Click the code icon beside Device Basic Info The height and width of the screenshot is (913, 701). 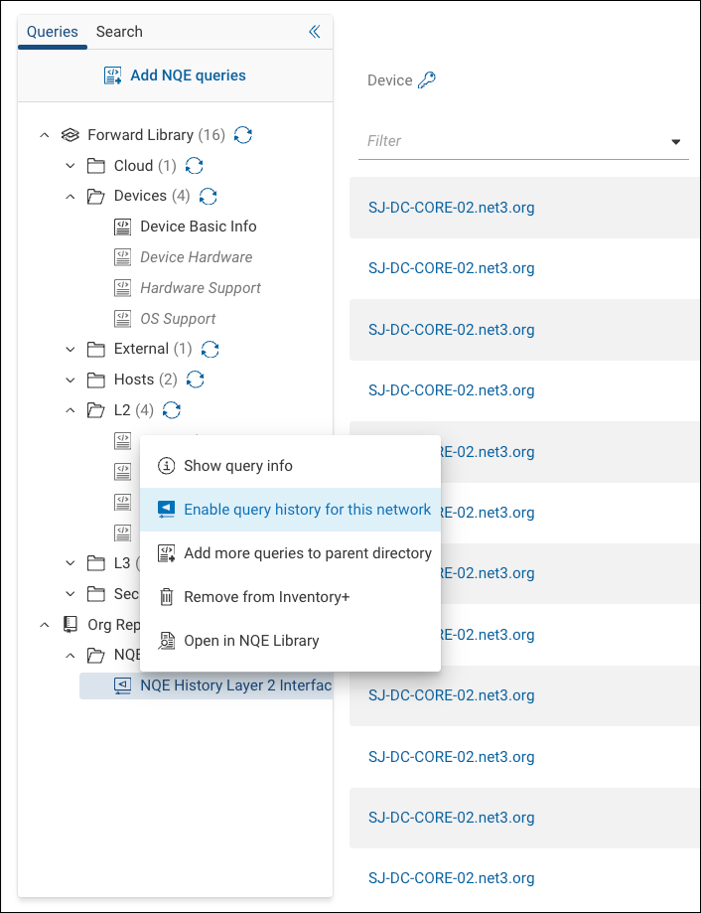pos(123,227)
